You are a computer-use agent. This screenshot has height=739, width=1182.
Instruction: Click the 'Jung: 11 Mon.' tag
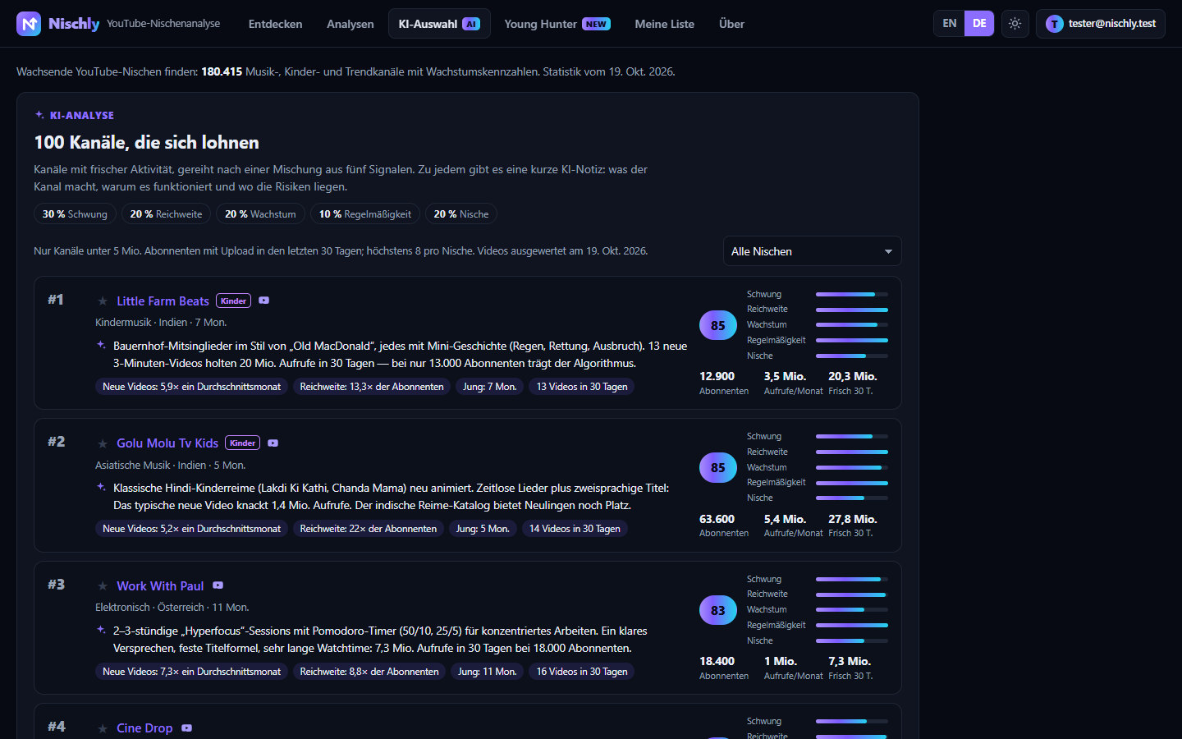(488, 672)
